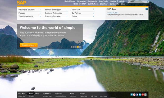Viewport: 164px width, 98px height.
Task: Open the EMEA Firms Unprepared news headline
Action: coord(125,15)
